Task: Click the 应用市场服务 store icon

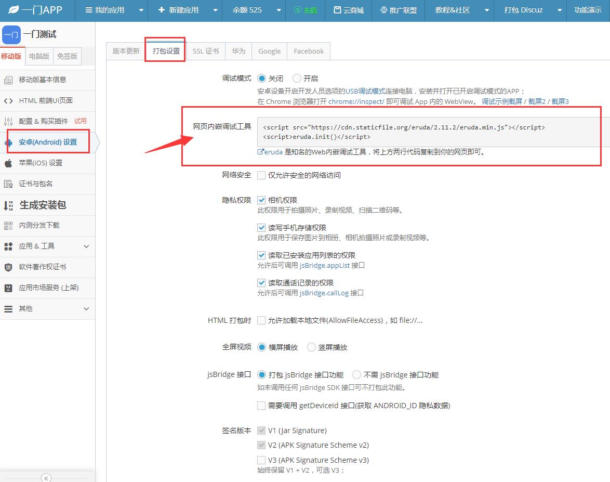Action: [8, 288]
